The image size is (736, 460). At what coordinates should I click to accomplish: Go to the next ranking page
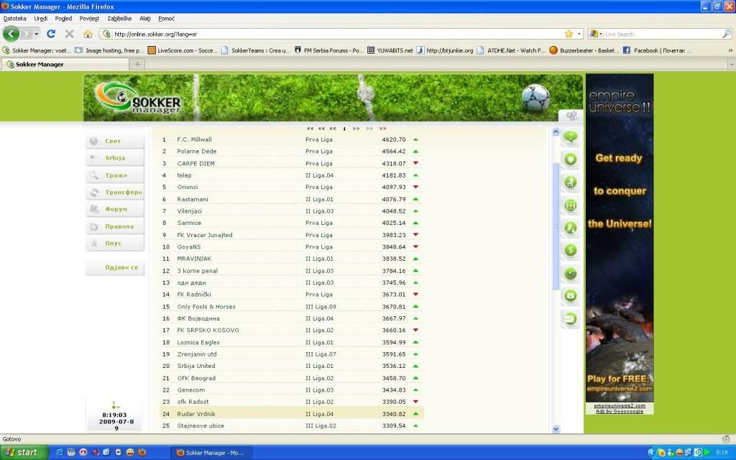coord(356,128)
